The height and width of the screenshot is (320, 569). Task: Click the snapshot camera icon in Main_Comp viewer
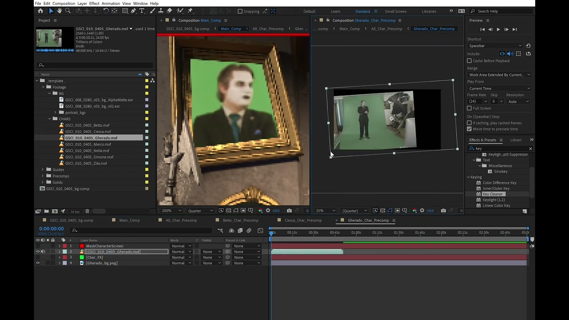(x=289, y=211)
